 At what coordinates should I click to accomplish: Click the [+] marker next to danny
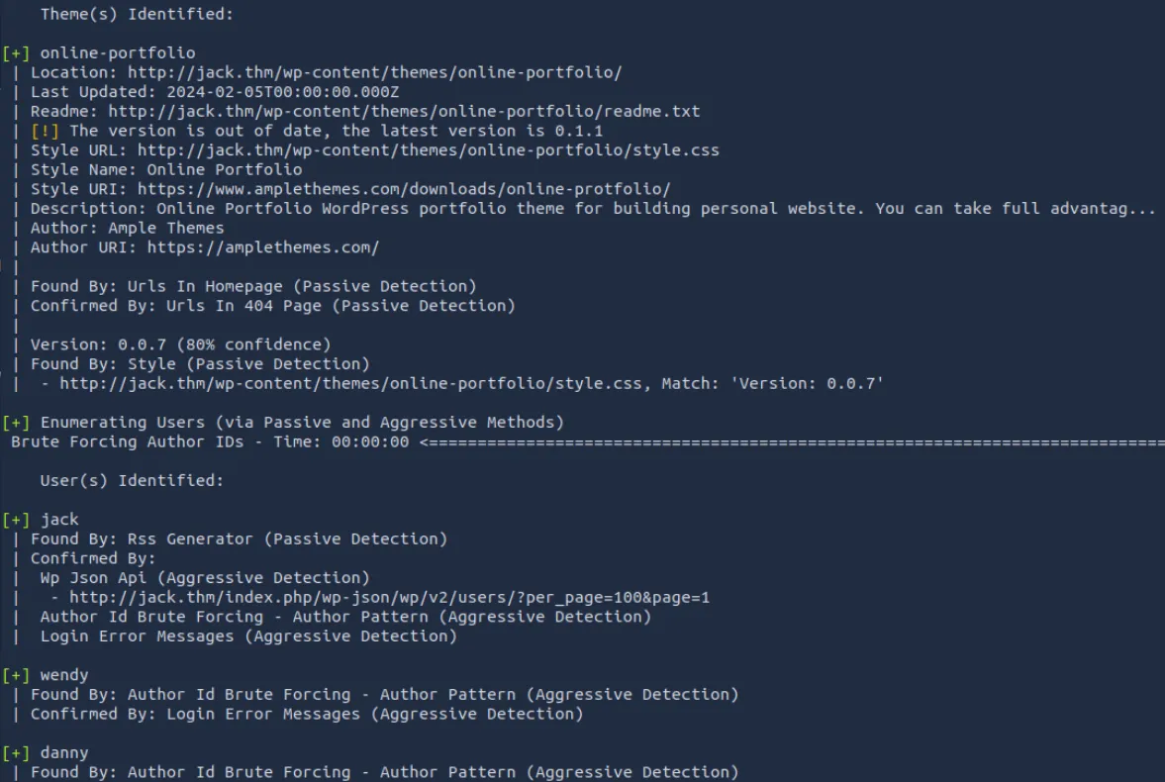pyautogui.click(x=16, y=753)
